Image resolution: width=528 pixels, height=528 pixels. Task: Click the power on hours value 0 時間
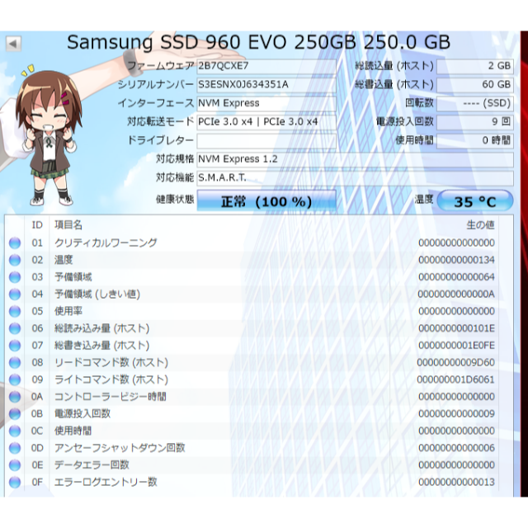[x=475, y=141]
